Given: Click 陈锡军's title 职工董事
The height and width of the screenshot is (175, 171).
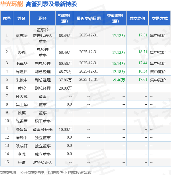Looking at the screenshot, I should 42,121.
